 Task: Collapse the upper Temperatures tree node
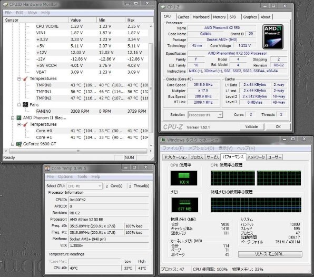click(19, 79)
